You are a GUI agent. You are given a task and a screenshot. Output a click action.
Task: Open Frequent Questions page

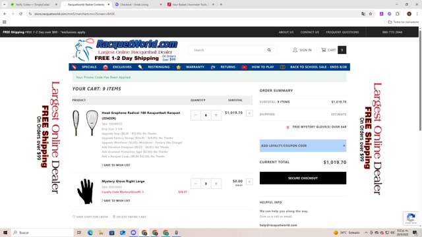coord(342,32)
